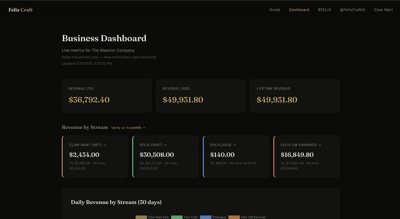Go to Claw Mart in navbar
400x219 pixels.
[383, 10]
